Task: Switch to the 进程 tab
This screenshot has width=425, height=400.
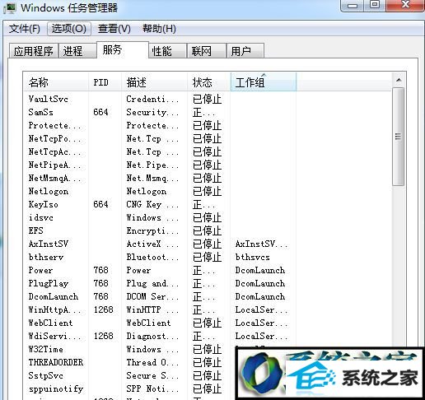Action: (x=77, y=51)
